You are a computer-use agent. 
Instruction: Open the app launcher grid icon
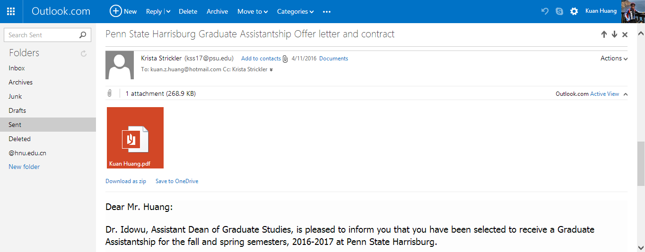tap(11, 11)
